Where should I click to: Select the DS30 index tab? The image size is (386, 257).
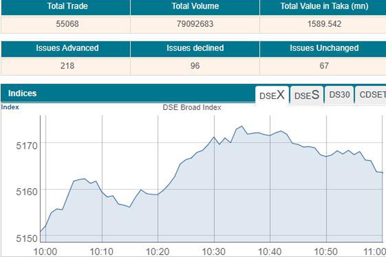(339, 95)
